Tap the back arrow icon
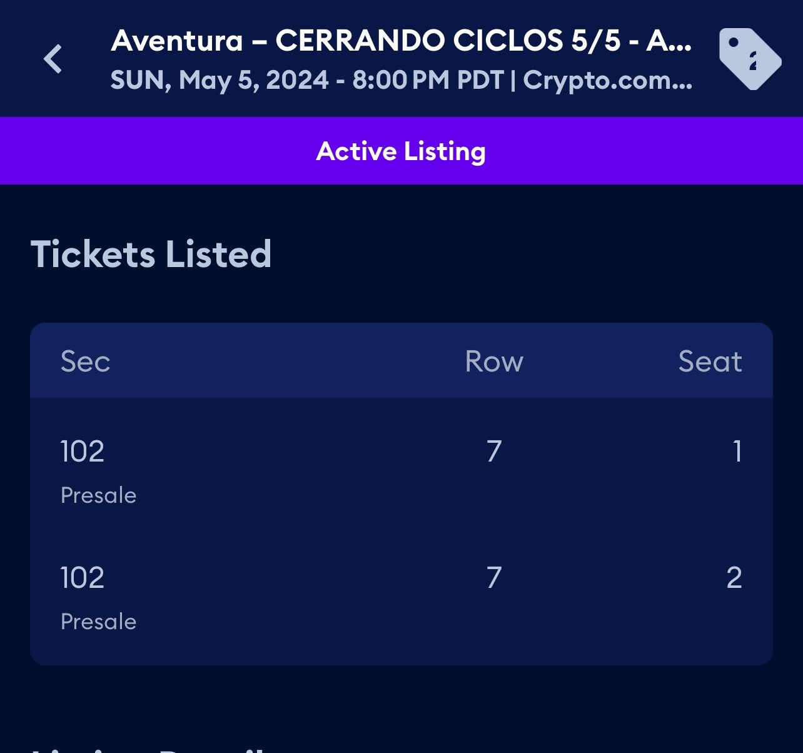803x753 pixels. coord(53,59)
